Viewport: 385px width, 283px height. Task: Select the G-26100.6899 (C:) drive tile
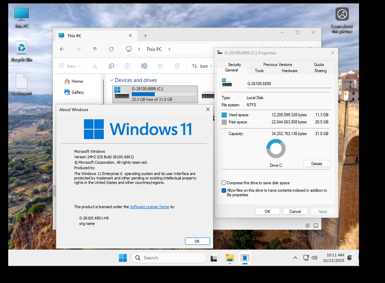155,94
